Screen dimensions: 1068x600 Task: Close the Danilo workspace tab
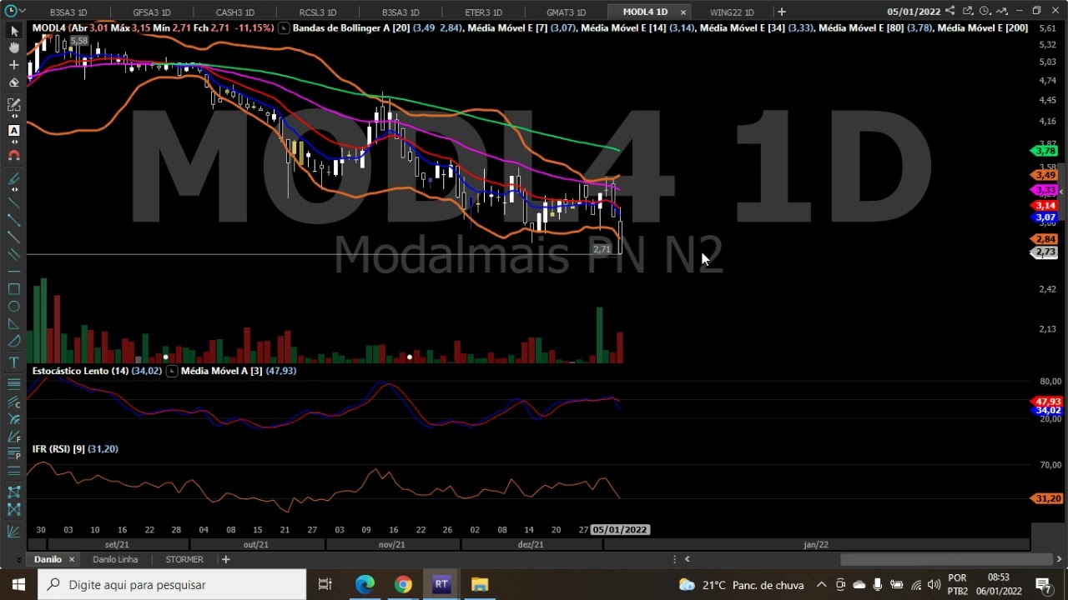(x=71, y=559)
